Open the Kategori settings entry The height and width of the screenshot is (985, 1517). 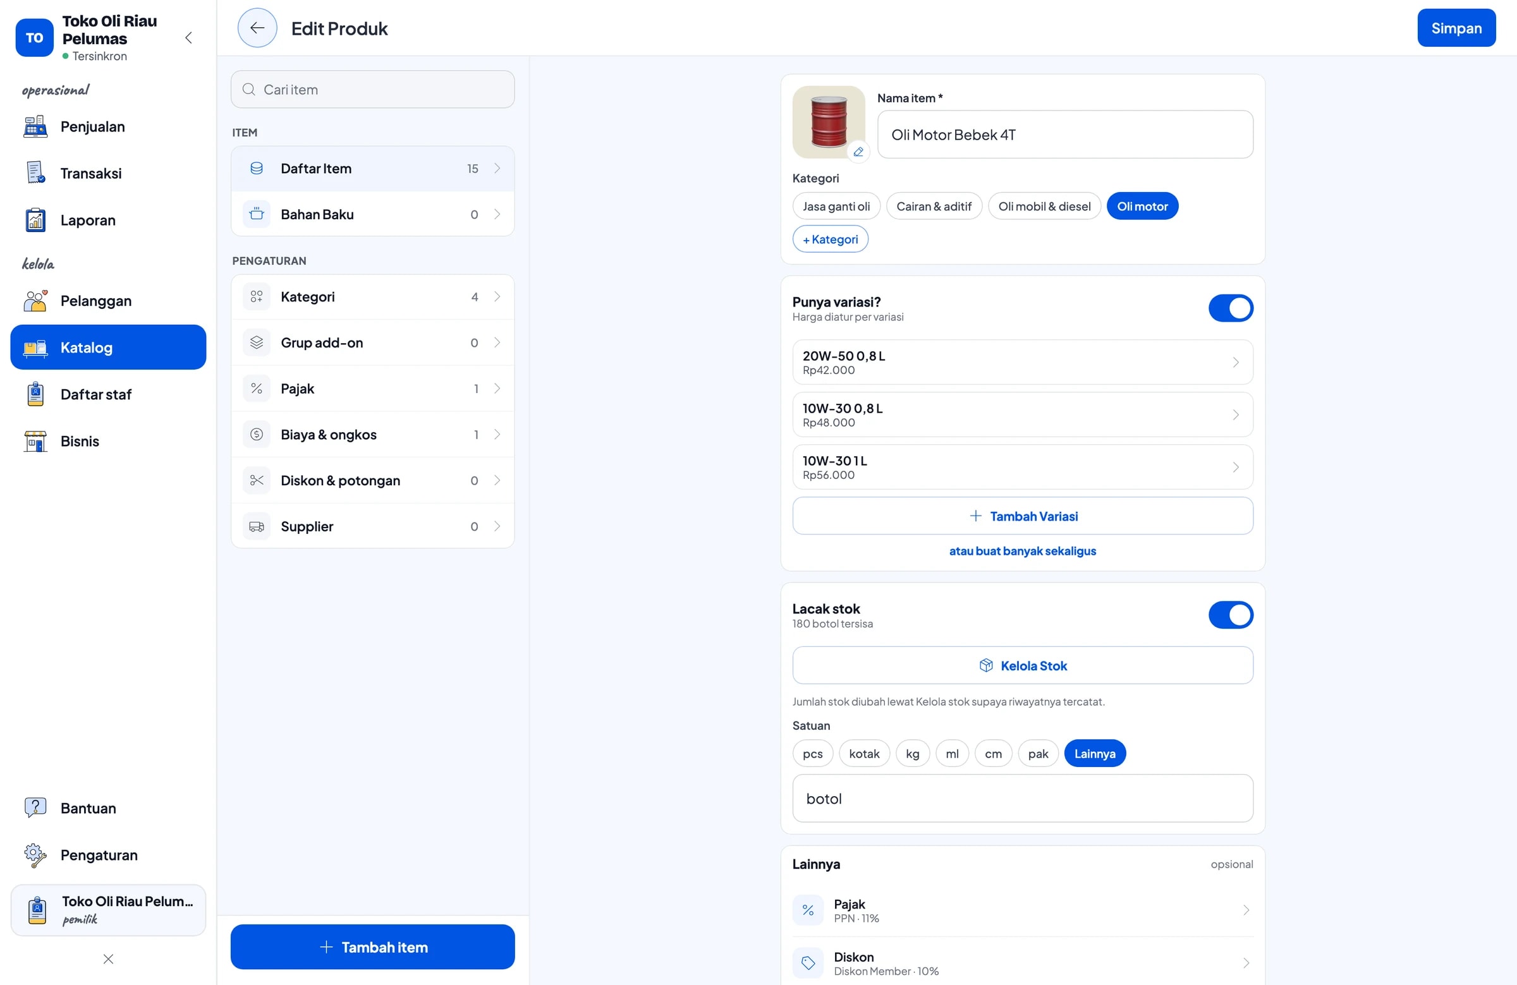pos(372,297)
